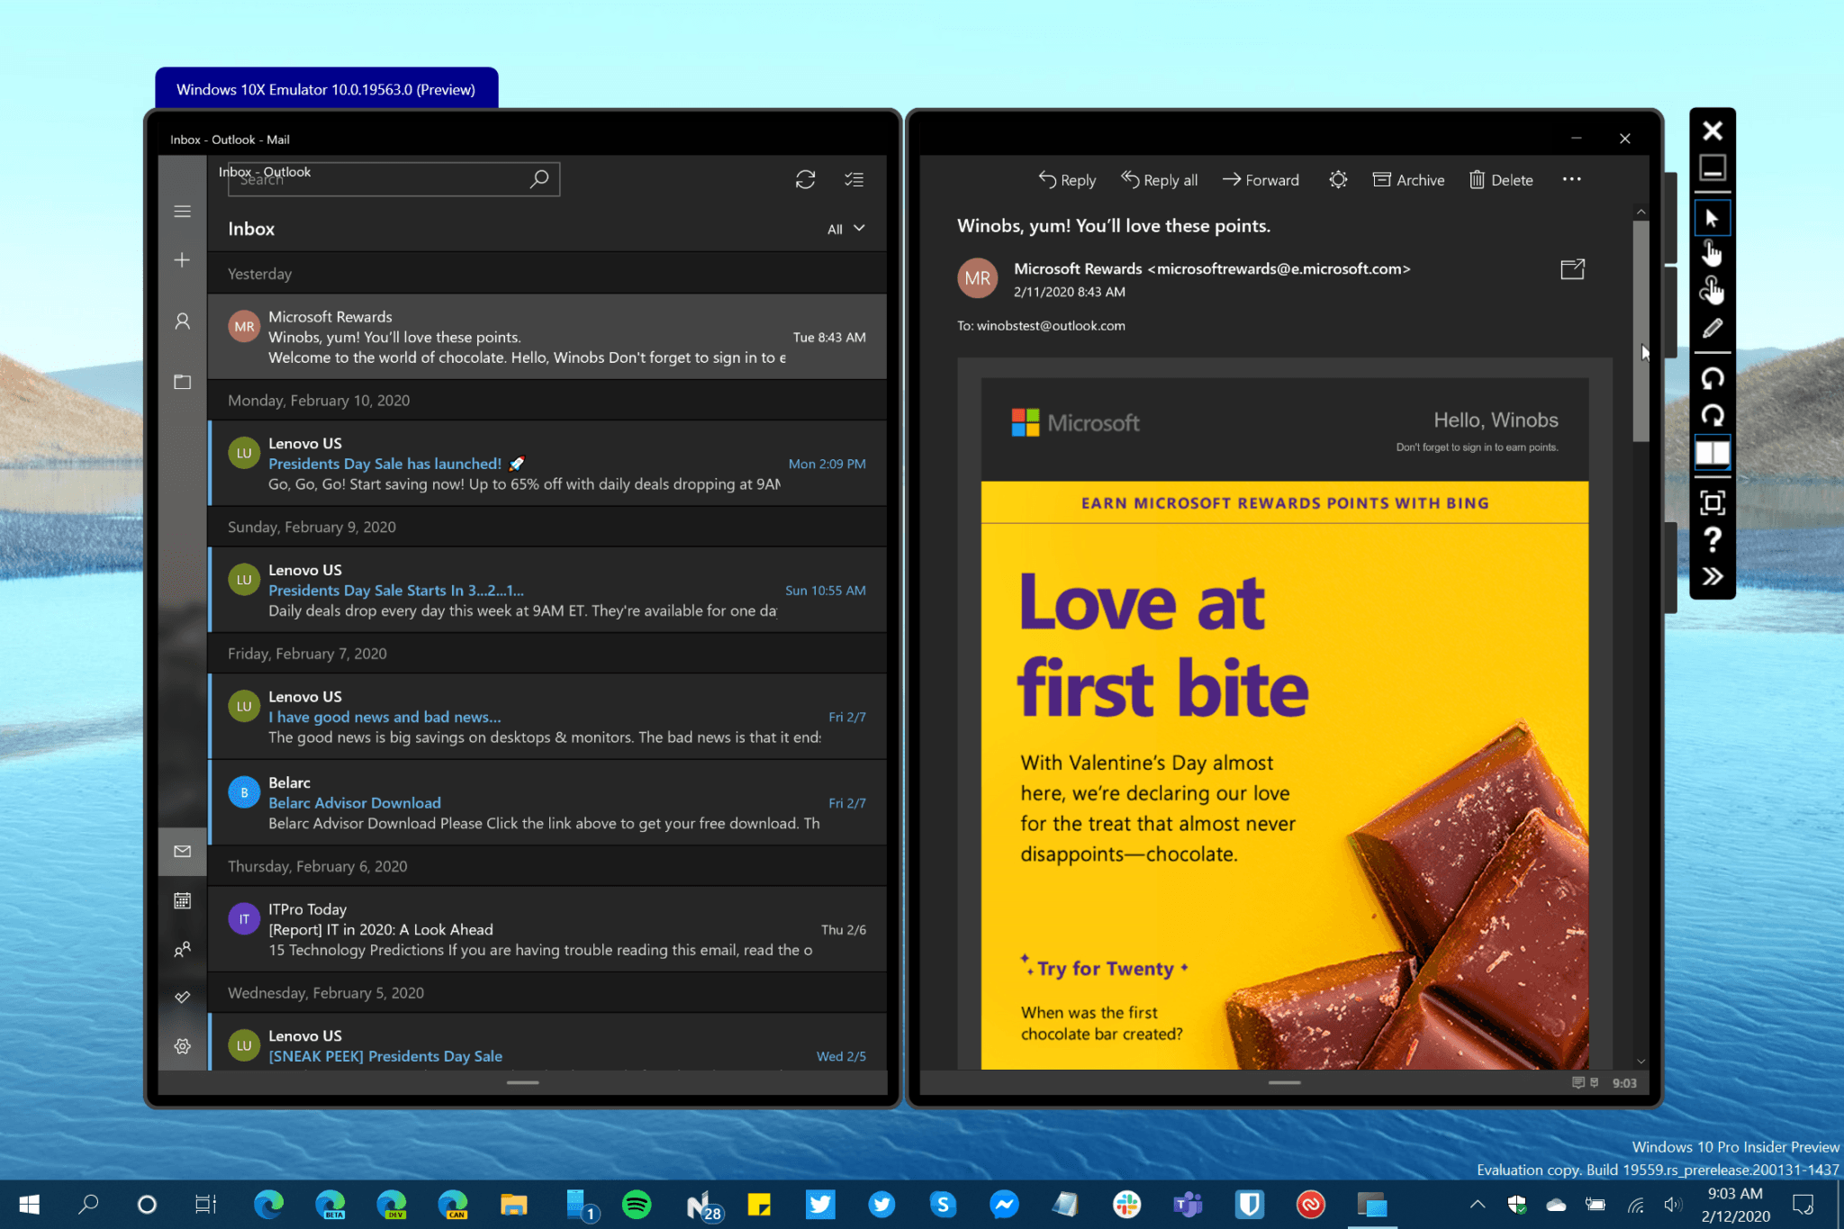Open Calendar from the Mail sidebar
Image resolution: width=1844 pixels, height=1229 pixels.
(183, 899)
